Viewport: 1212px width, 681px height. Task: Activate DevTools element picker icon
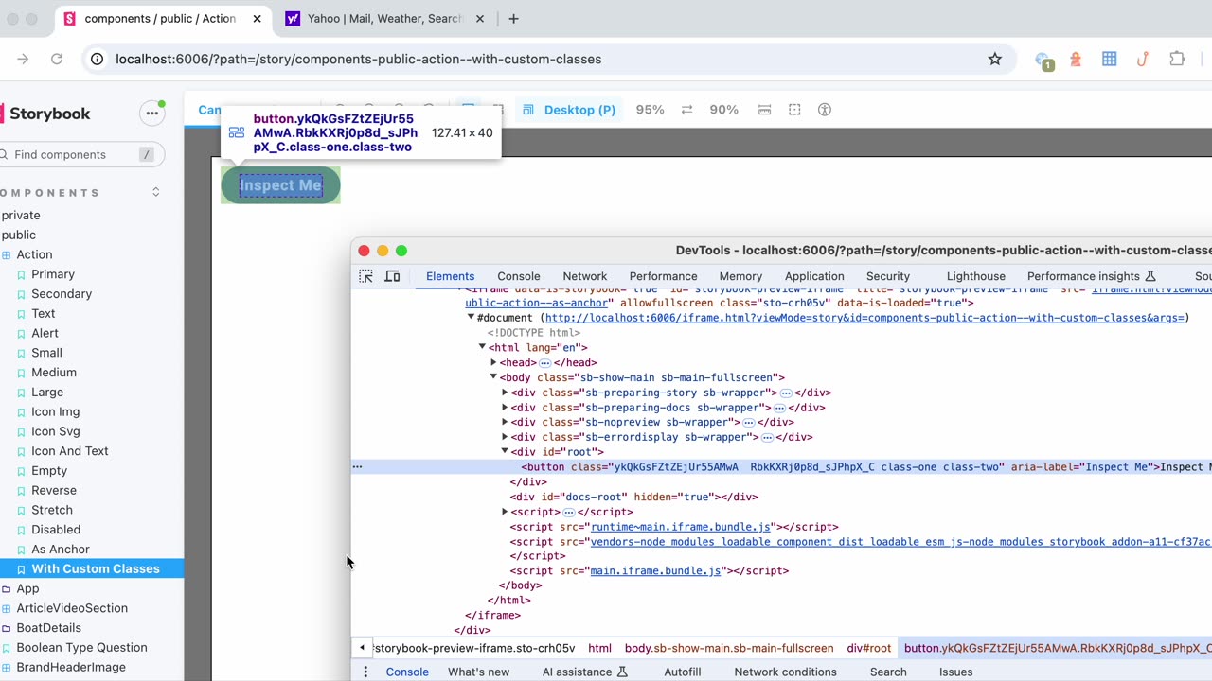(x=366, y=276)
